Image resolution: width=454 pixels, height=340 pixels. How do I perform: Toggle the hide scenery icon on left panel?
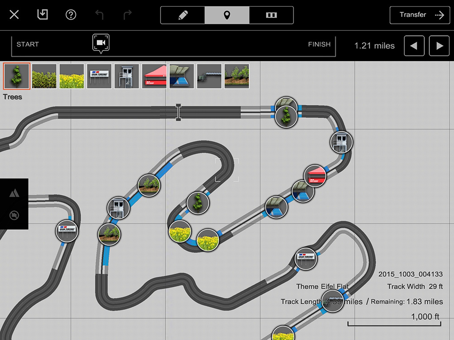(14, 216)
